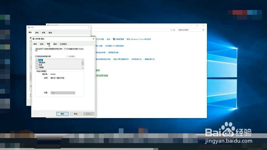Open the 更改系统声音 link

click(101, 52)
